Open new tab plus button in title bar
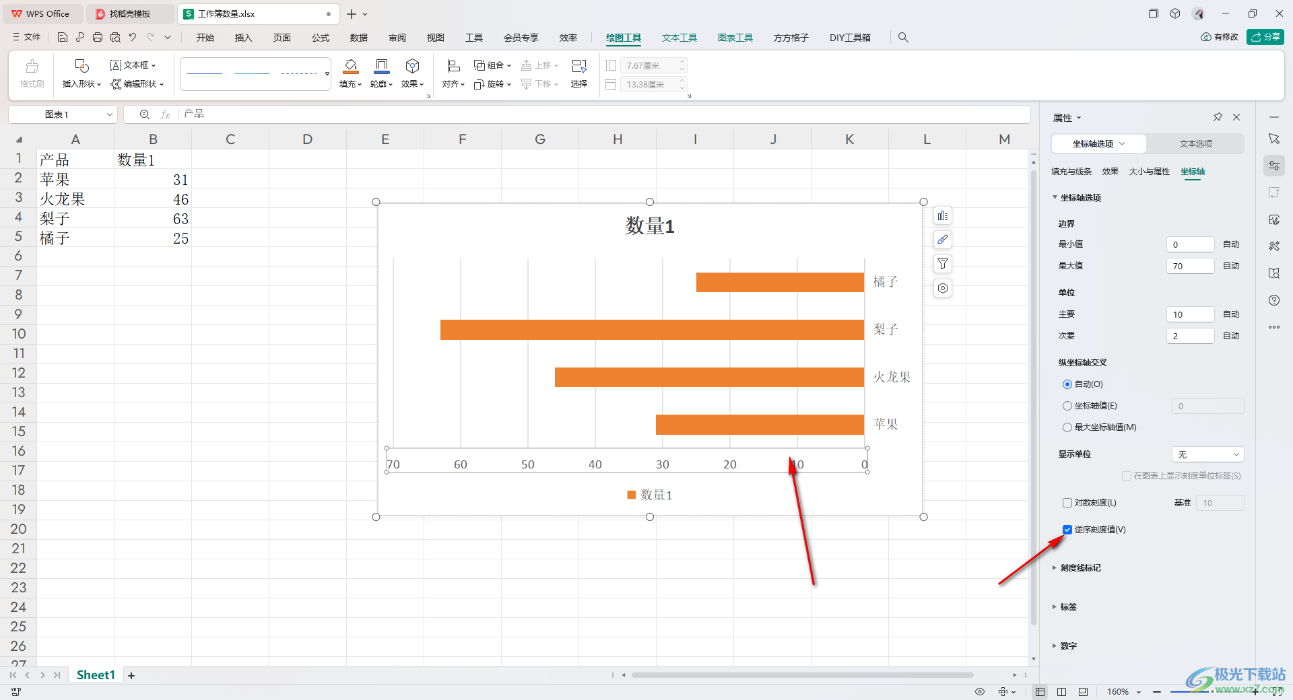 tap(352, 14)
